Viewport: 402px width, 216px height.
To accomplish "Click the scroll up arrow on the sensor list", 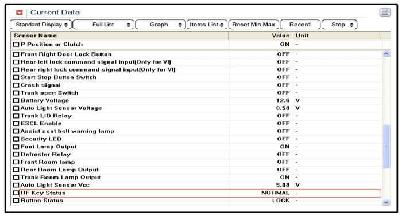I will coord(386,54).
